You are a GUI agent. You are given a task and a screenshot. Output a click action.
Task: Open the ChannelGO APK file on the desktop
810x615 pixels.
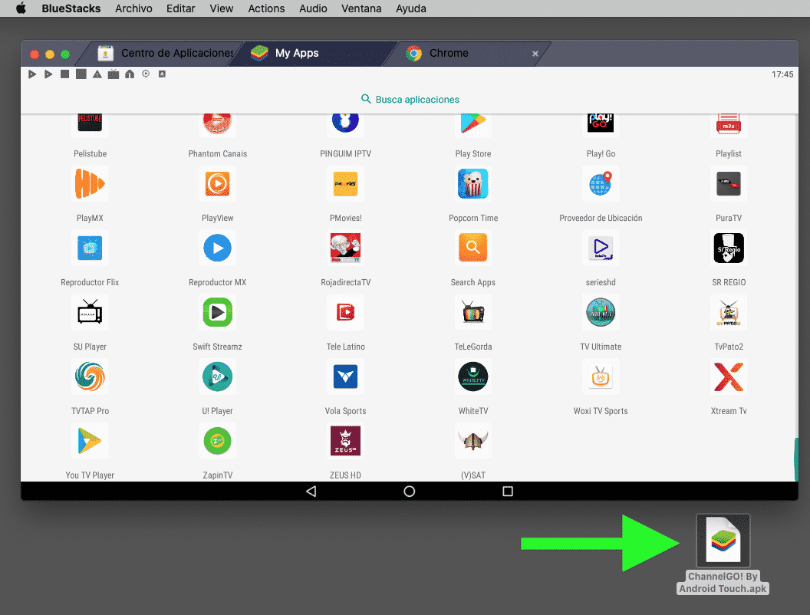(722, 541)
